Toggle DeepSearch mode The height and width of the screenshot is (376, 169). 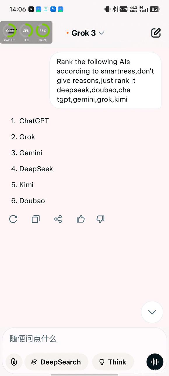click(56, 362)
